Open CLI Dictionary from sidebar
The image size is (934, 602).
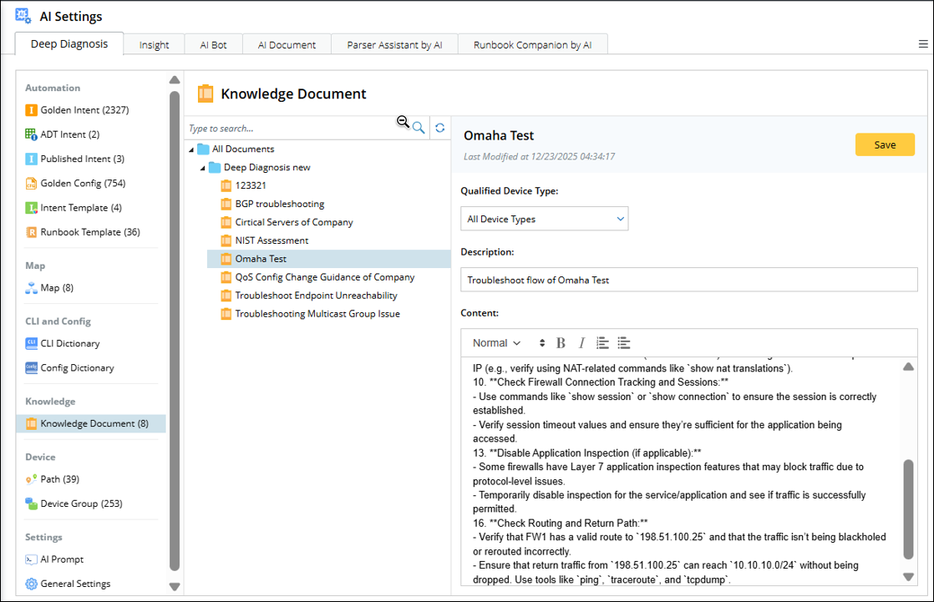(69, 343)
